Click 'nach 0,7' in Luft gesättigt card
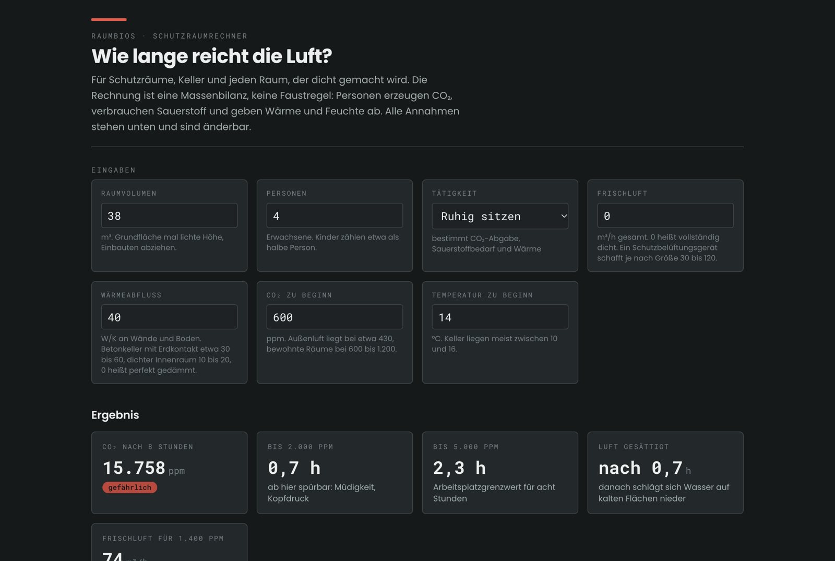 pyautogui.click(x=640, y=468)
